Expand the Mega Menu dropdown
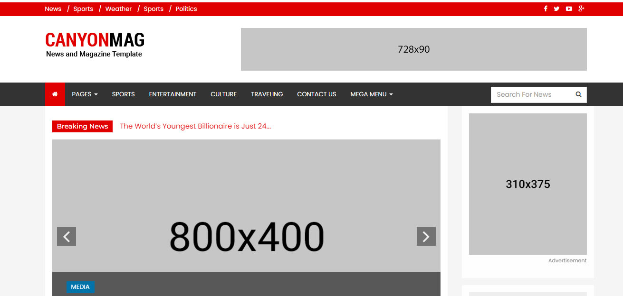The width and height of the screenshot is (623, 296). pyautogui.click(x=371, y=94)
